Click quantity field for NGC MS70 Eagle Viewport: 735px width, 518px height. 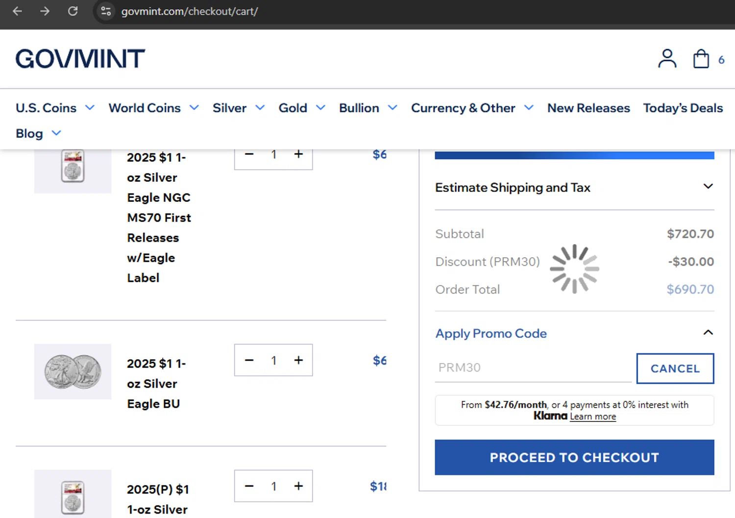274,155
